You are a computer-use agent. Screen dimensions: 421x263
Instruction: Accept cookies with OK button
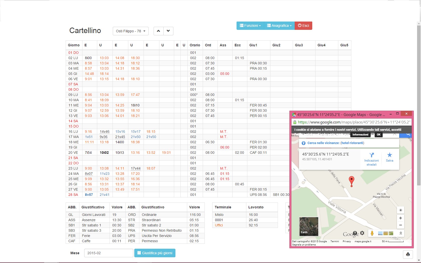pyautogui.click(x=378, y=135)
